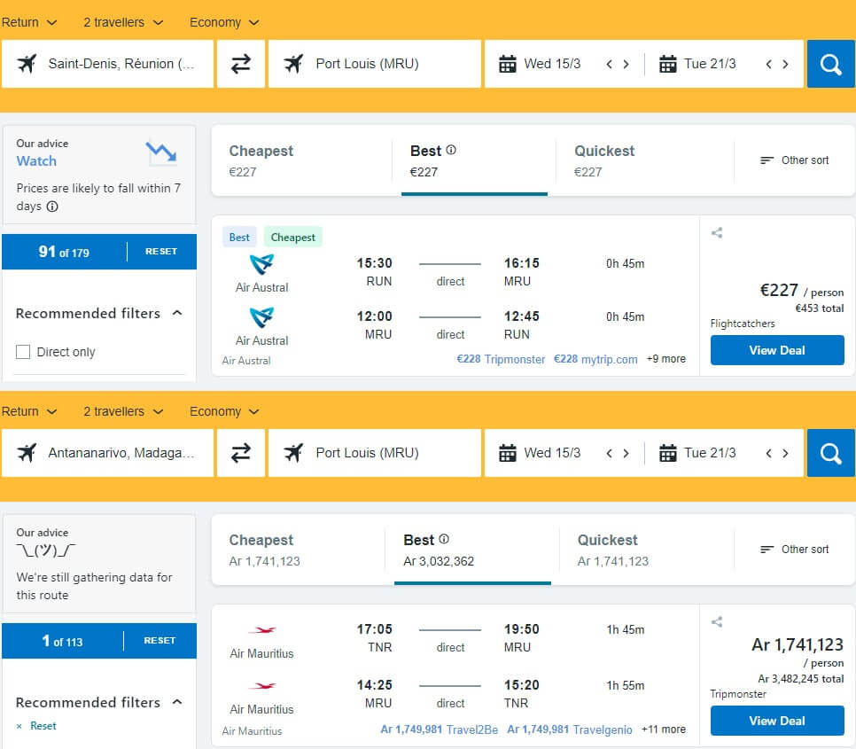Edit Port Louis (MRU) destination in bottom search

point(375,453)
